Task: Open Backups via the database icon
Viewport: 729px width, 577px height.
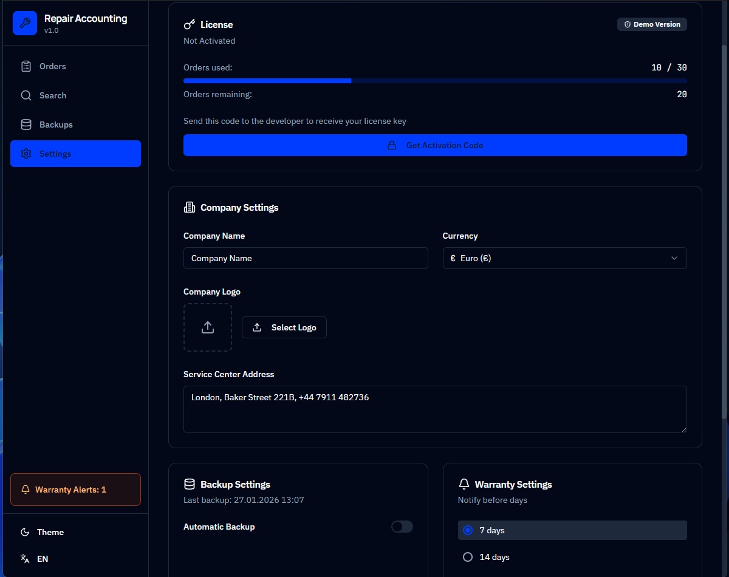Action: pyautogui.click(x=26, y=124)
